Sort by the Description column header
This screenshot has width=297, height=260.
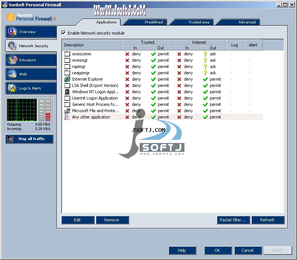coord(92,45)
